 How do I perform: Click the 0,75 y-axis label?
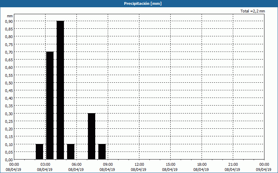coord(9,44)
